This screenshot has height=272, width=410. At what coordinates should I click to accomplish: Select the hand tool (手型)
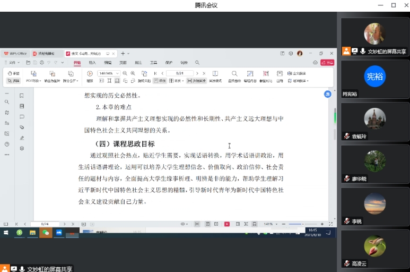(x=13, y=73)
